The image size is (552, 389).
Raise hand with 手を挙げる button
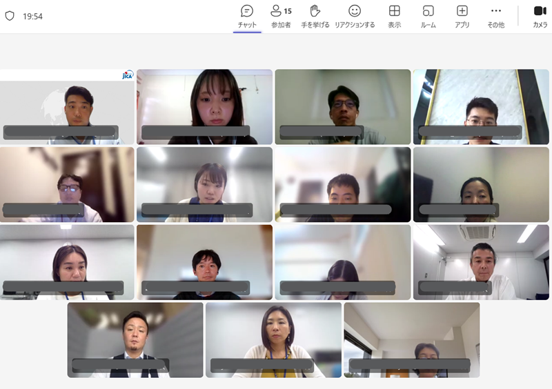pyautogui.click(x=315, y=17)
